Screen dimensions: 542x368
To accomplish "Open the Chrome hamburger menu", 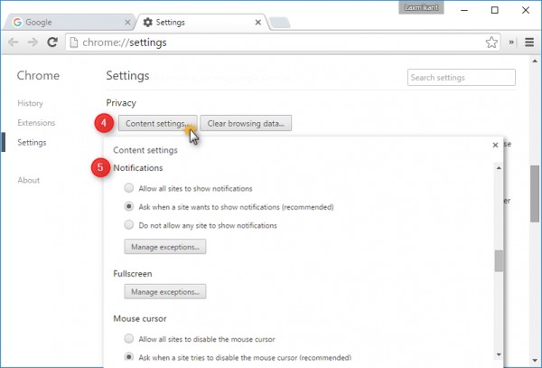I will [529, 42].
